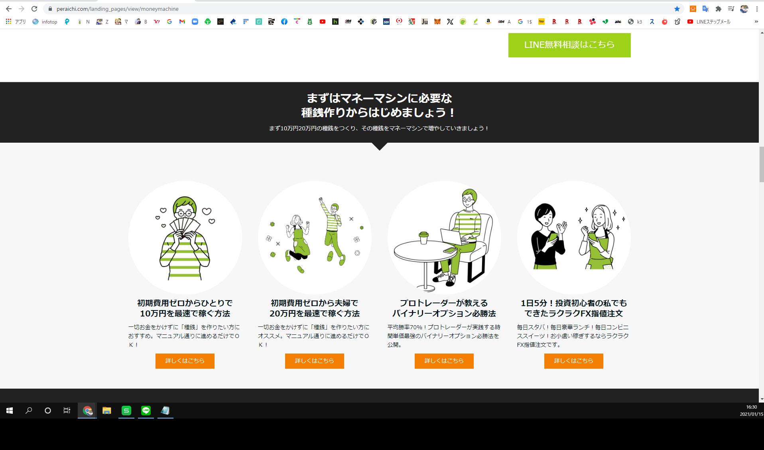Click the address bar URL
The height and width of the screenshot is (450, 764).
[x=118, y=9]
